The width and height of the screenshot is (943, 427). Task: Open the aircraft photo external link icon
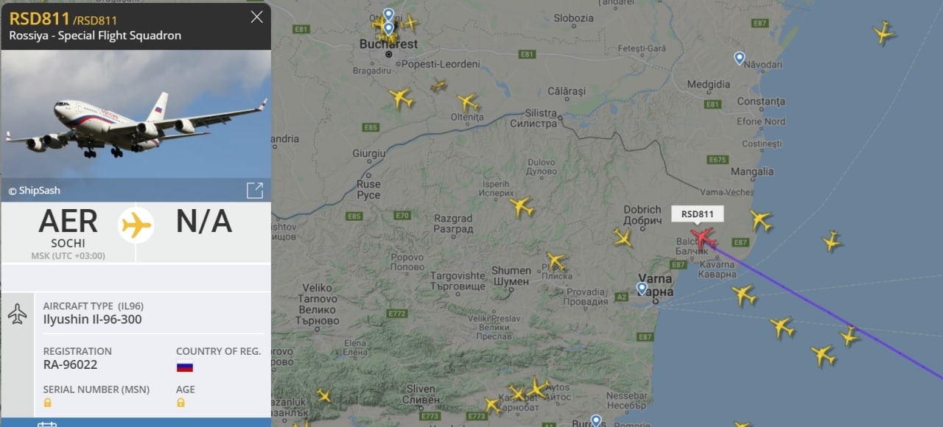click(254, 191)
